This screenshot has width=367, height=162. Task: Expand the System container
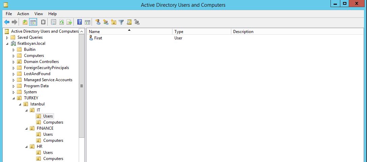pyautogui.click(x=14, y=92)
